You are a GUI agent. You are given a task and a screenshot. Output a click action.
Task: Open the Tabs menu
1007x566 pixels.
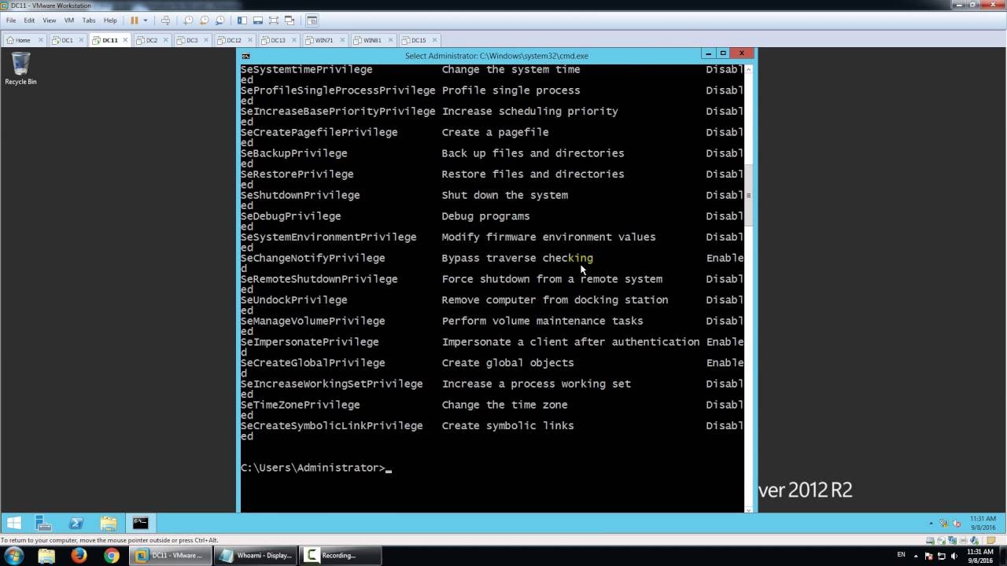[x=89, y=20]
